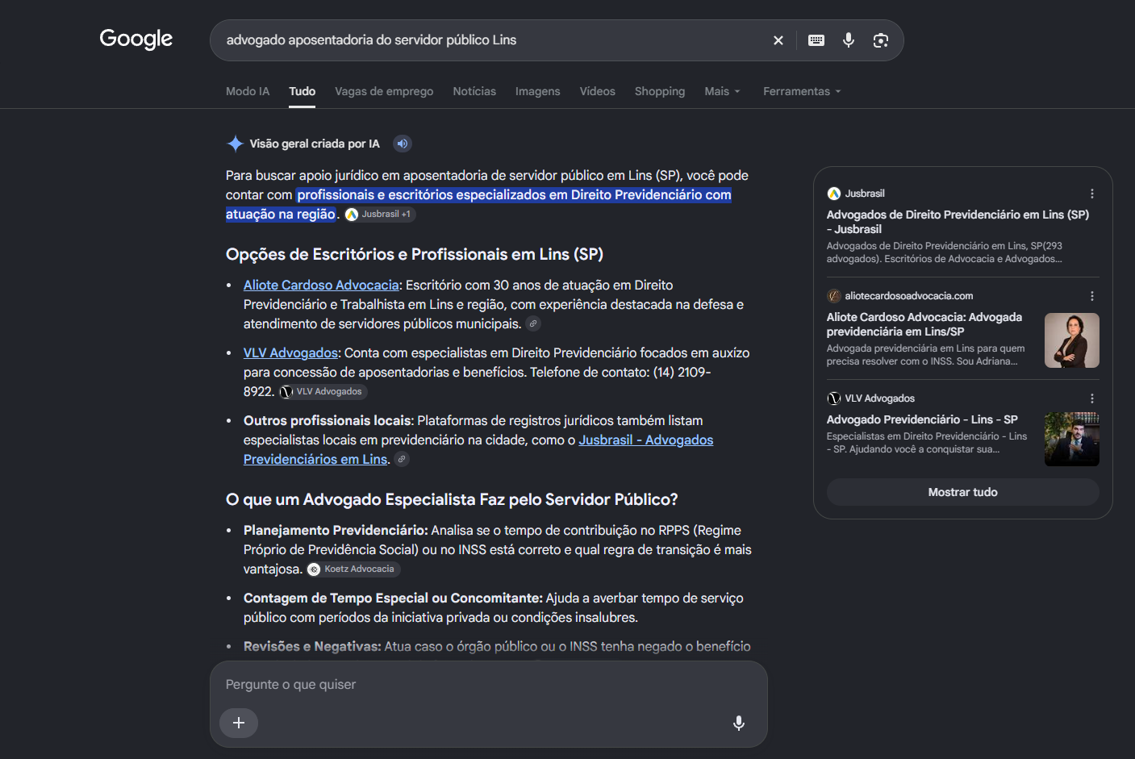Expand the Mais dropdown menu

click(x=723, y=91)
